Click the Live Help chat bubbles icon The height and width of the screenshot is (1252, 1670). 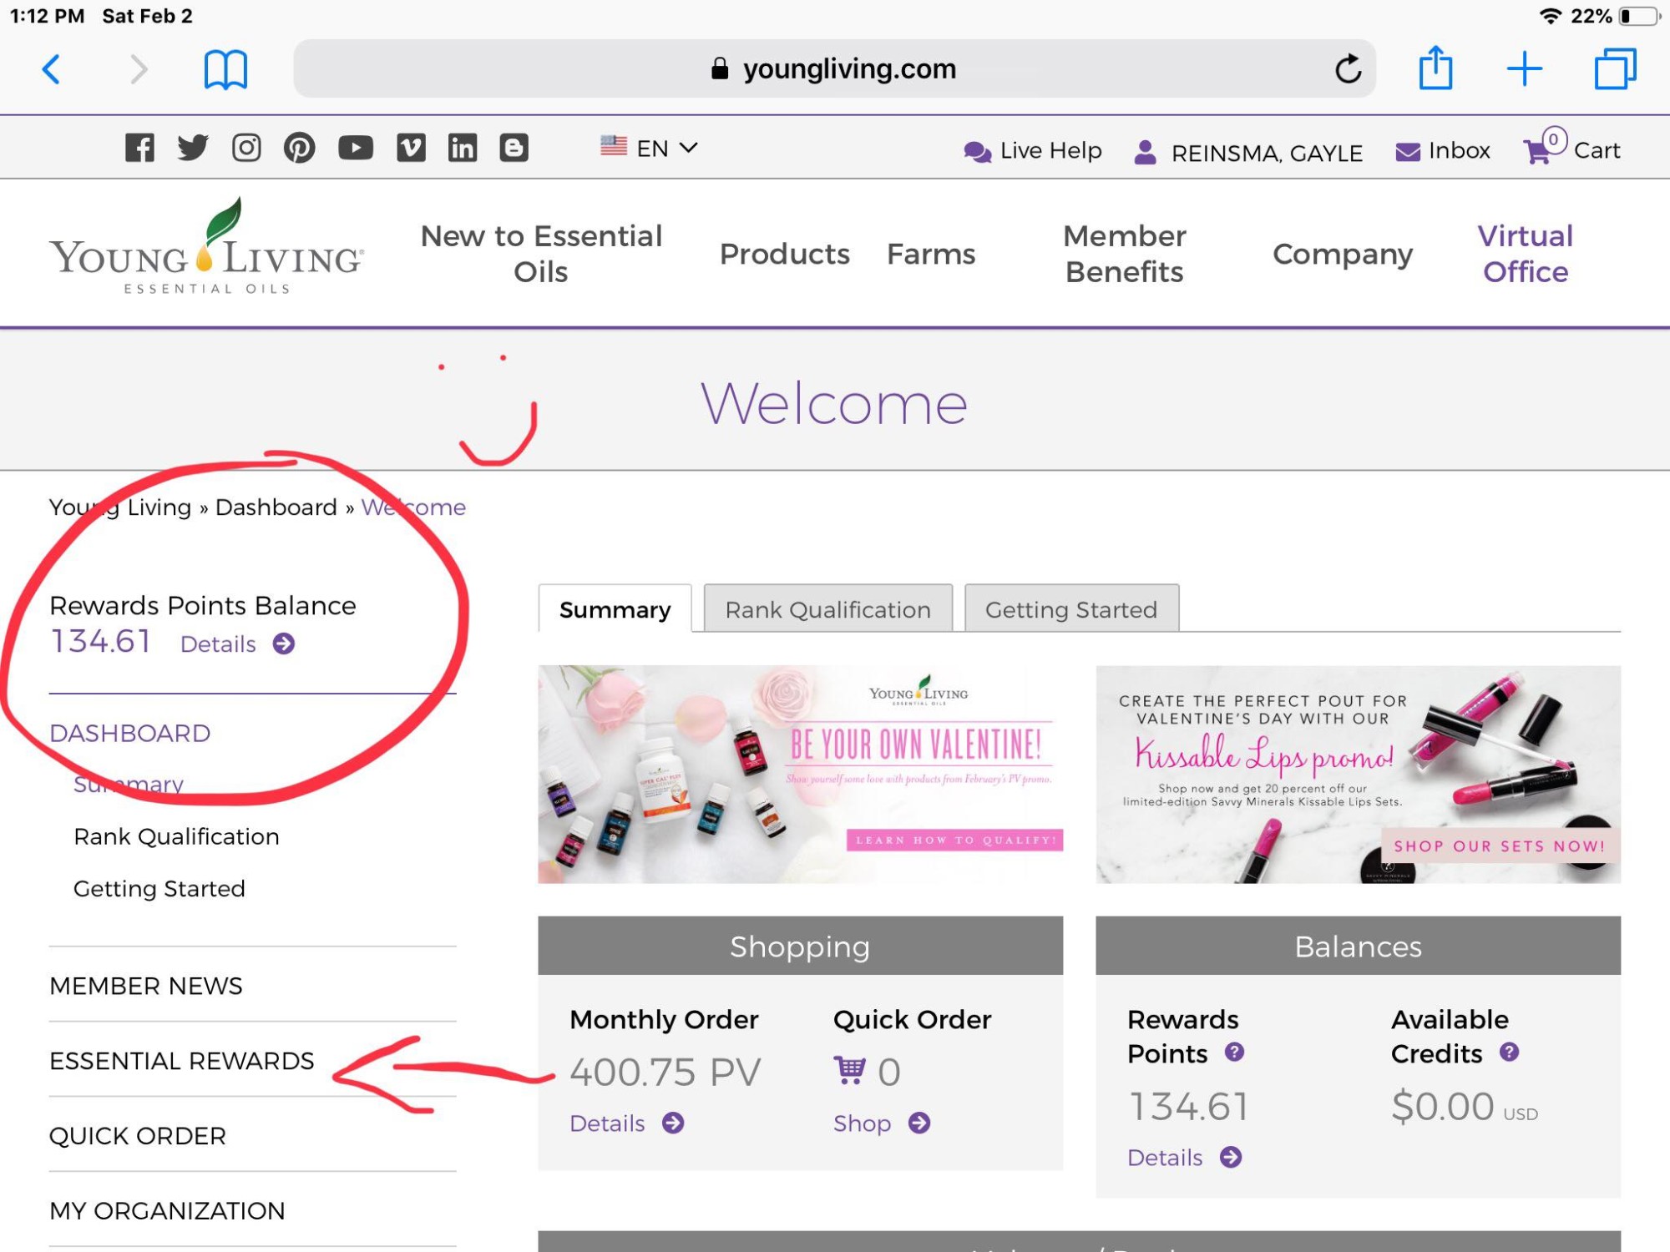[x=977, y=152]
